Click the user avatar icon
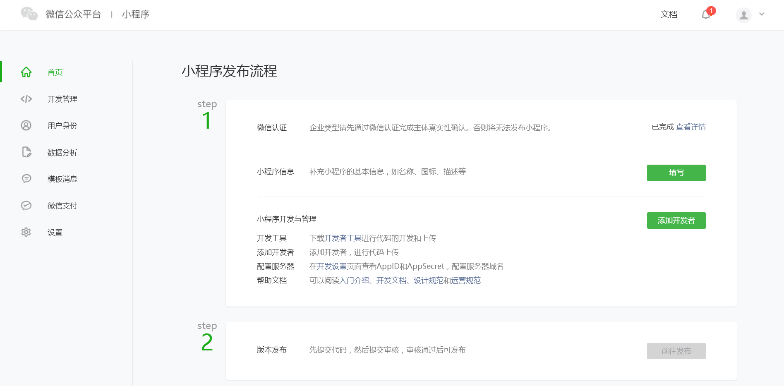Viewport: 784px width, 386px height. pos(744,15)
